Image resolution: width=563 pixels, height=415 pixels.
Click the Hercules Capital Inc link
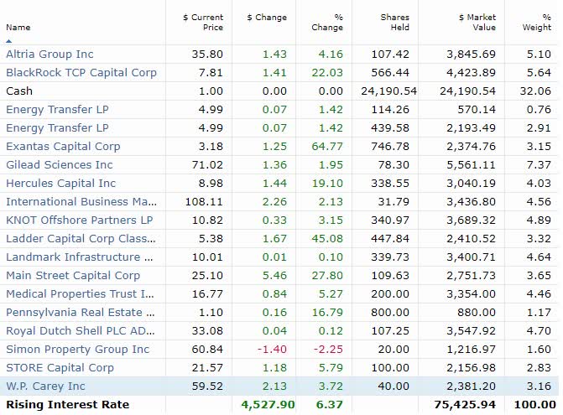[60, 183]
